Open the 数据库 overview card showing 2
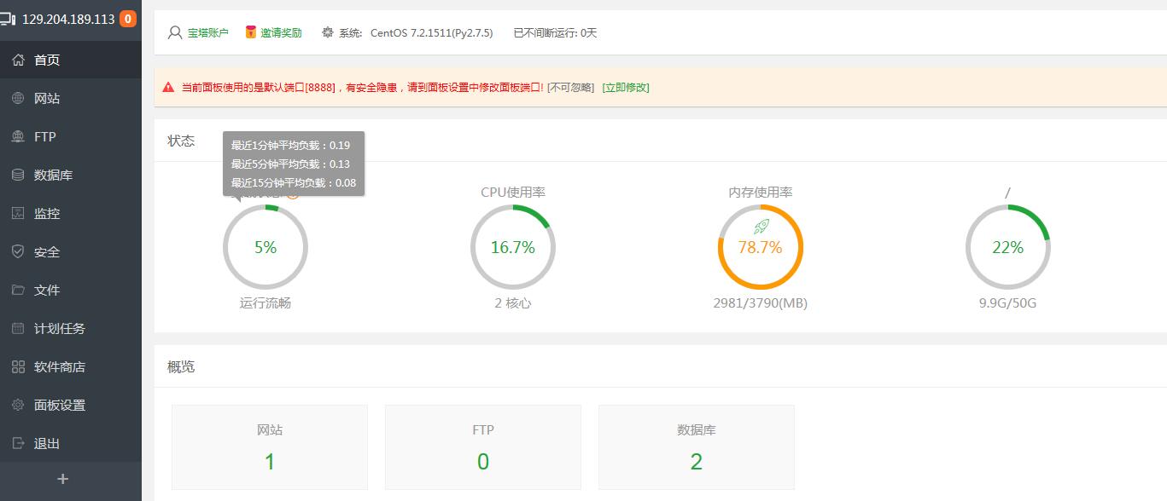Viewport: 1167px width, 501px height. [696, 447]
